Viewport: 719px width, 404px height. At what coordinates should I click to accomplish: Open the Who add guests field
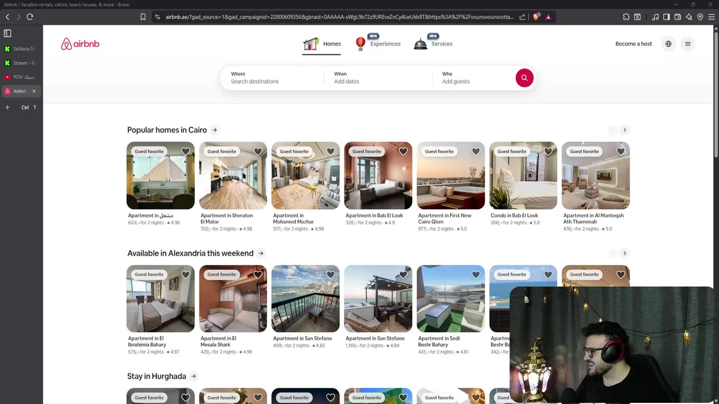pyautogui.click(x=473, y=78)
